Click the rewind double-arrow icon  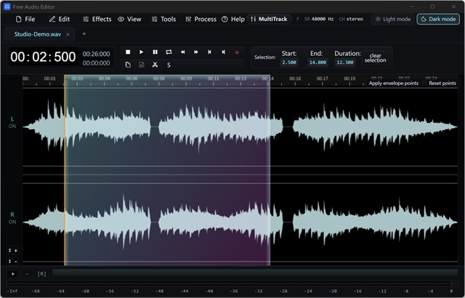(x=182, y=52)
